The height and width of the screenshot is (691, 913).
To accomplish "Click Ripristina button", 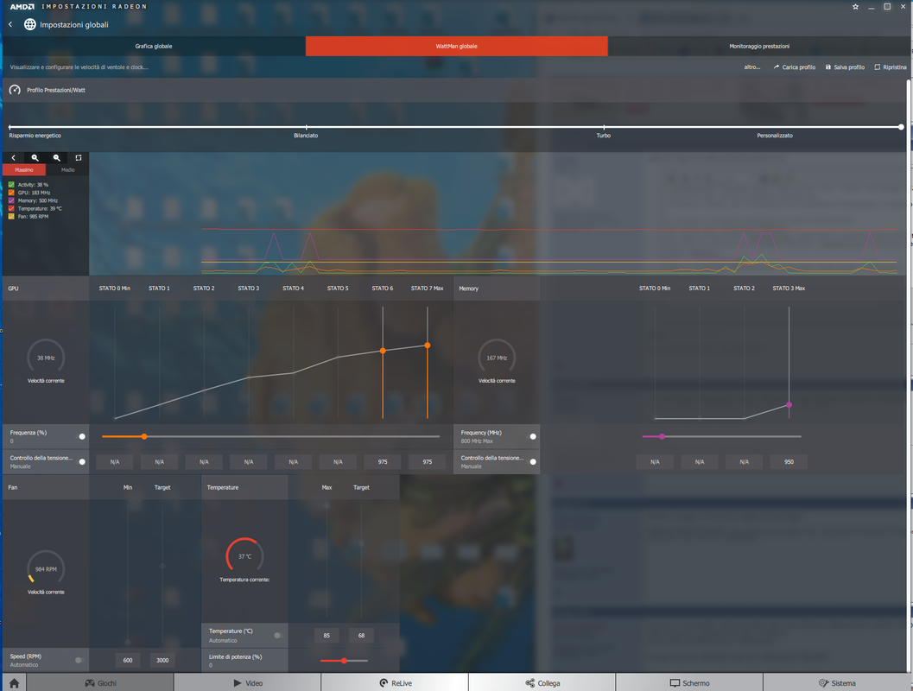I will 891,67.
